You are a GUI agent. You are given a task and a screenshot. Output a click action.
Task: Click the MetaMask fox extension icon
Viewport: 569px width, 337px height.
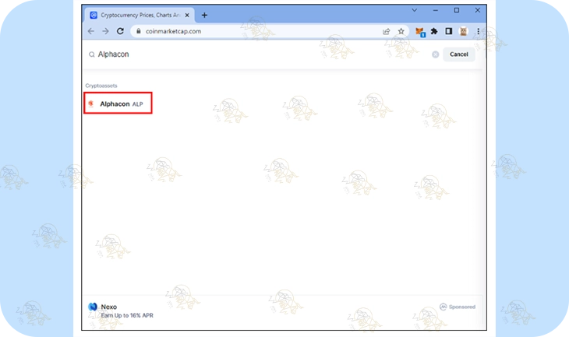pyautogui.click(x=419, y=31)
